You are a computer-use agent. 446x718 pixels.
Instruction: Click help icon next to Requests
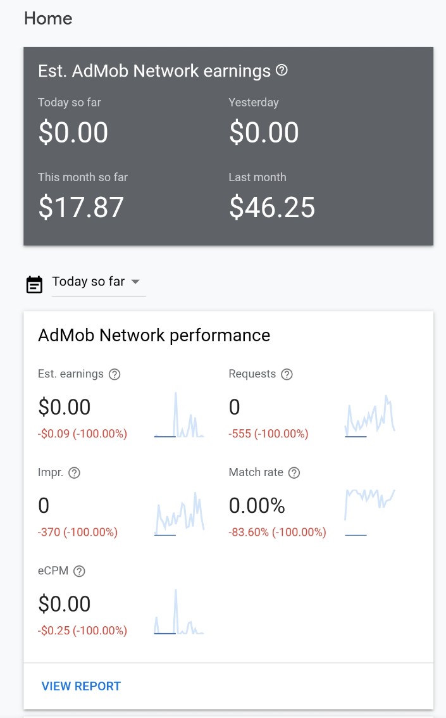pyautogui.click(x=287, y=374)
